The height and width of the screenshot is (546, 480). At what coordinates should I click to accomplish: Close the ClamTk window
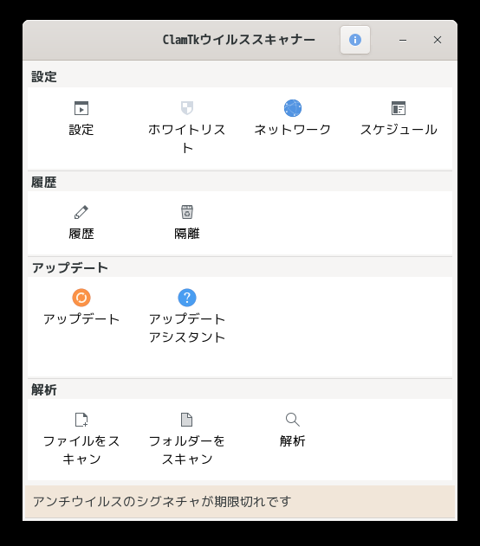pos(438,40)
